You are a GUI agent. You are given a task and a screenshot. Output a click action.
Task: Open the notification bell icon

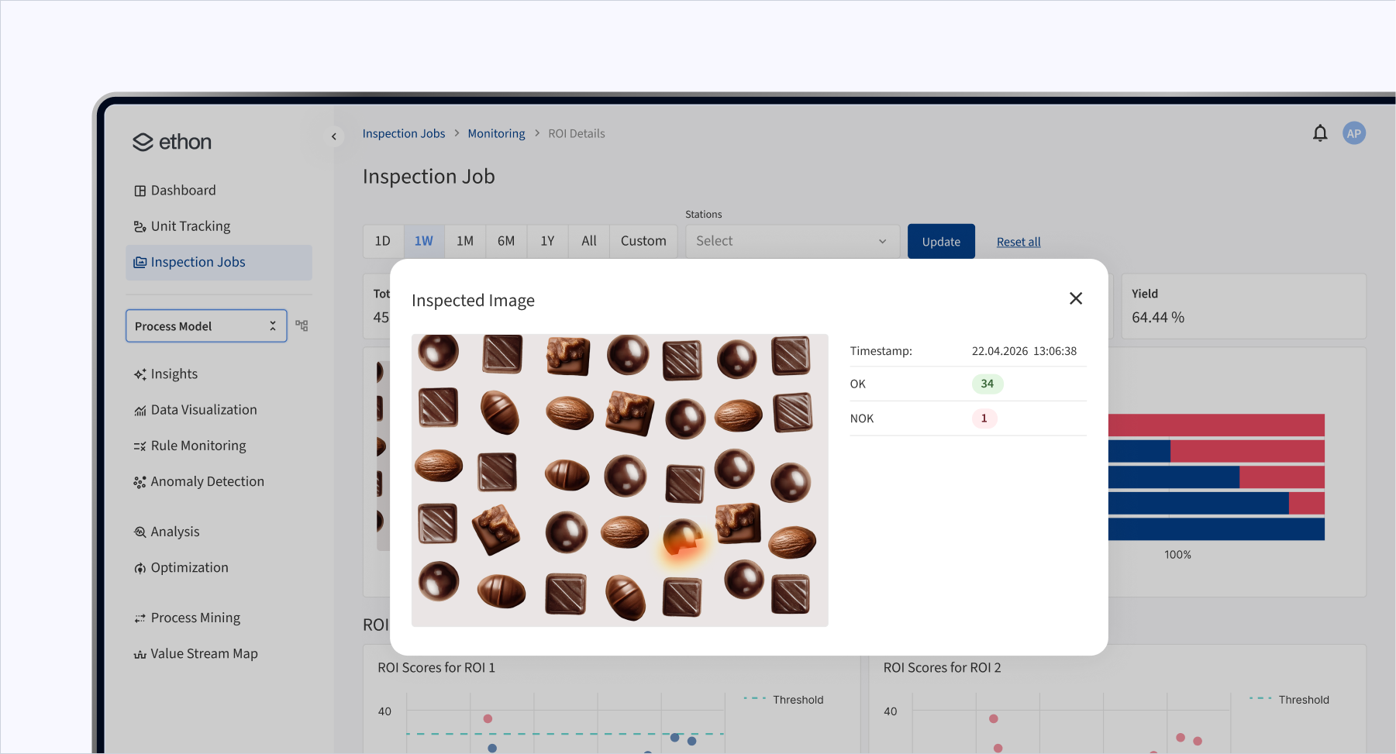1320,133
